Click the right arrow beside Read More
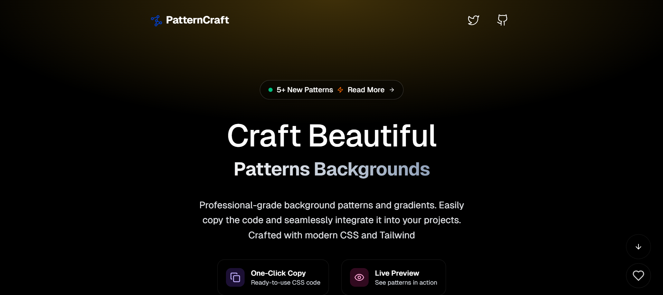The height and width of the screenshot is (295, 663). tap(392, 90)
